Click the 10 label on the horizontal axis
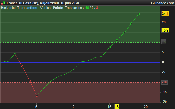 click(x=73, y=107)
